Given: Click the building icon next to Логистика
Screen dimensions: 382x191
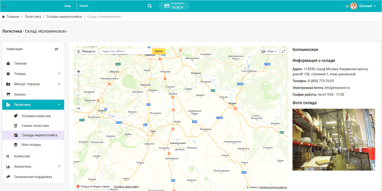Looking at the screenshot, I should (x=8, y=105).
